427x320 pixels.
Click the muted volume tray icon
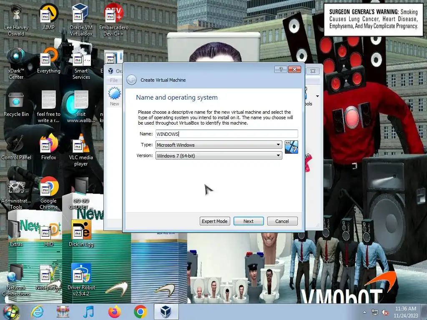pos(385,312)
